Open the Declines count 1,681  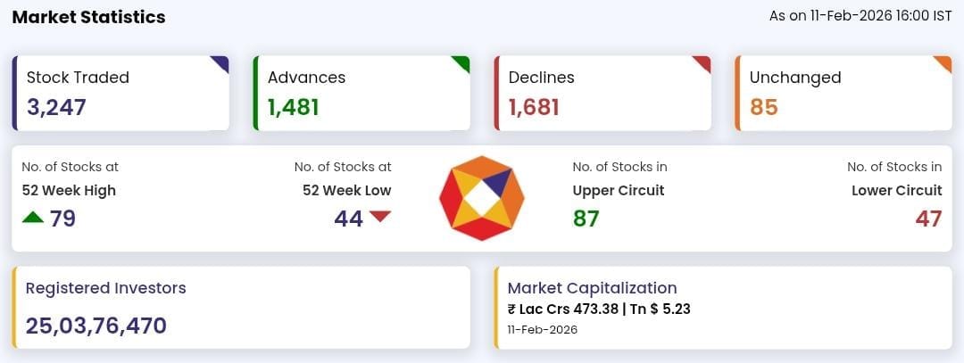point(534,108)
